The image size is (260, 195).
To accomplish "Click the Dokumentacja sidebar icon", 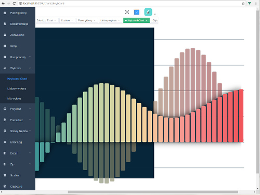I will (5, 24).
